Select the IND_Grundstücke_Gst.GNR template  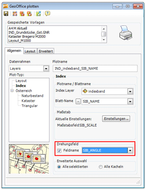tap(29, 32)
